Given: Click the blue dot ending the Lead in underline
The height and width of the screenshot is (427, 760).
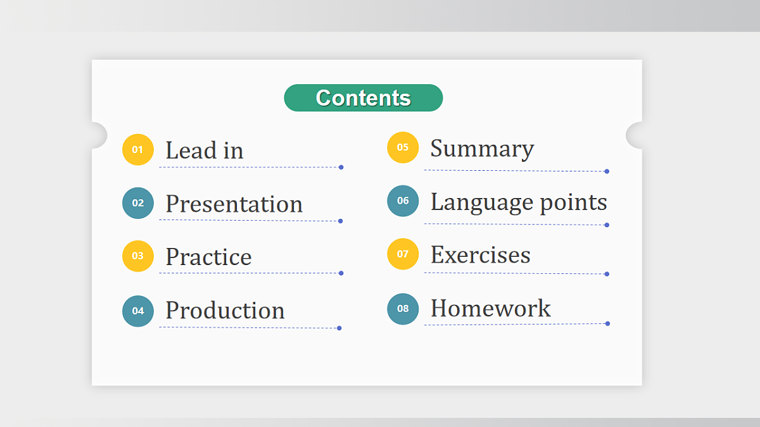Looking at the screenshot, I should point(341,167).
